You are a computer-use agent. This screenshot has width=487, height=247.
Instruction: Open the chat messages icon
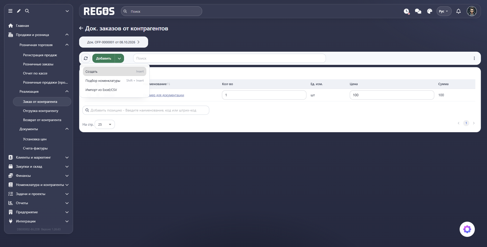pyautogui.click(x=418, y=11)
